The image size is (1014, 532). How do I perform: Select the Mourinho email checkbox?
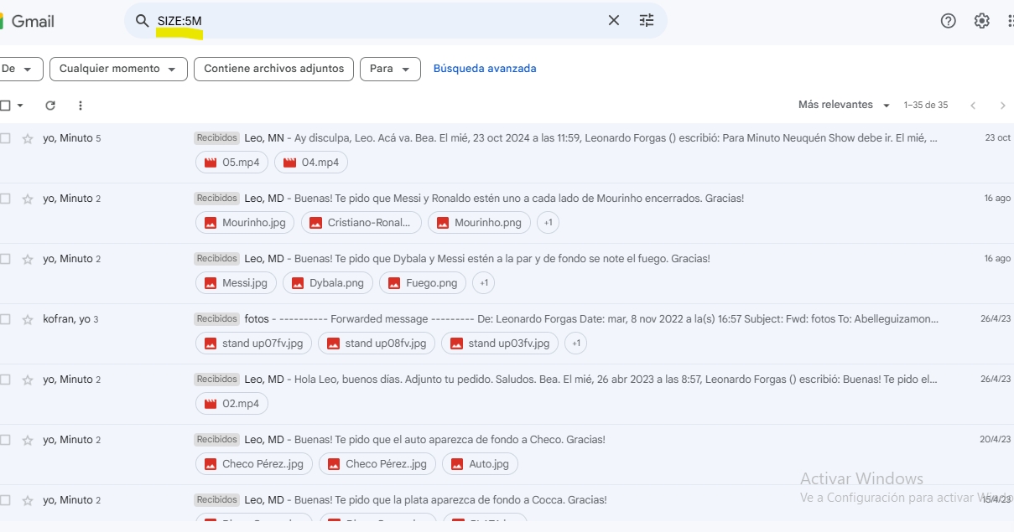point(5,199)
